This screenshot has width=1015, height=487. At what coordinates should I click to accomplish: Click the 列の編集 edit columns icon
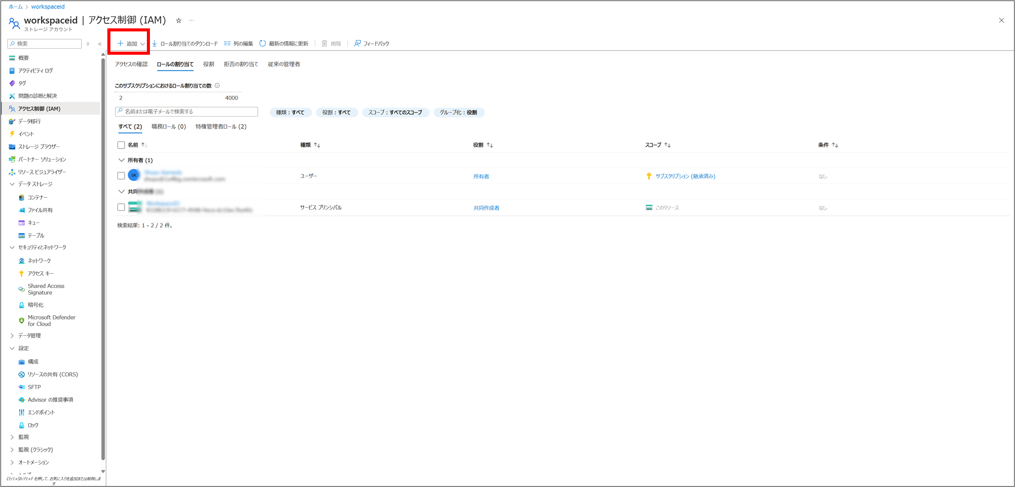pos(227,44)
